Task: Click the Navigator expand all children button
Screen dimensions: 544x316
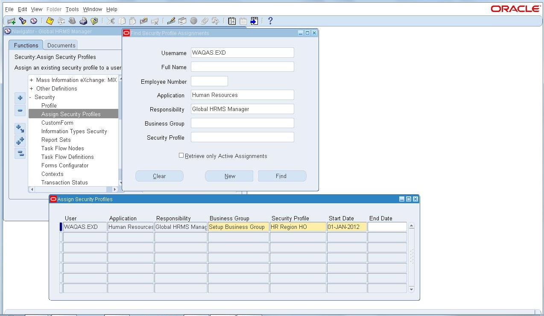Action: pos(20,129)
